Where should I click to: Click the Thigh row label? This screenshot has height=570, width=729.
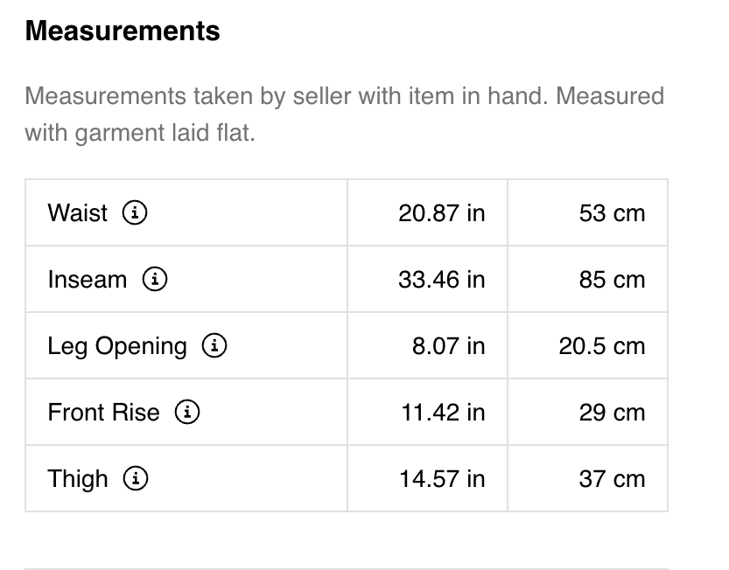78,479
